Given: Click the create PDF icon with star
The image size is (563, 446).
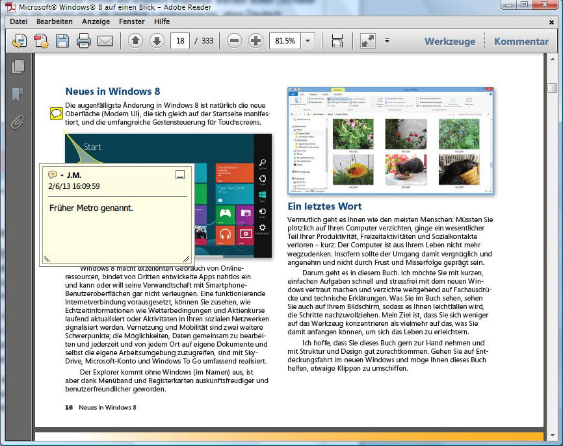Looking at the screenshot, I should 41,41.
